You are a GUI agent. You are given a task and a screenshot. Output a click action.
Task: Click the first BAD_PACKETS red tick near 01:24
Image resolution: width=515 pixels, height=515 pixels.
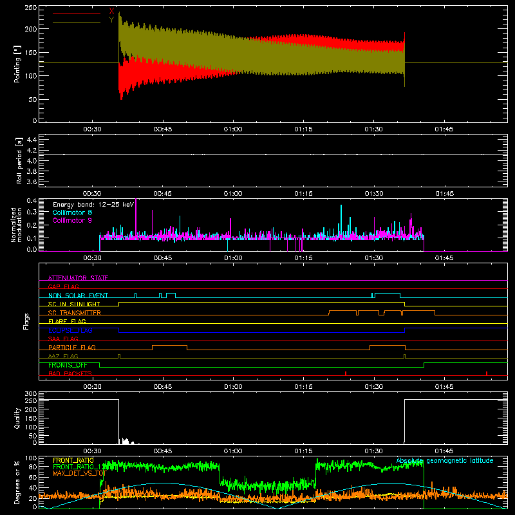(x=346, y=373)
